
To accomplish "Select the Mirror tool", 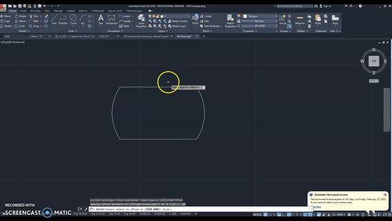I will pos(20,21).
